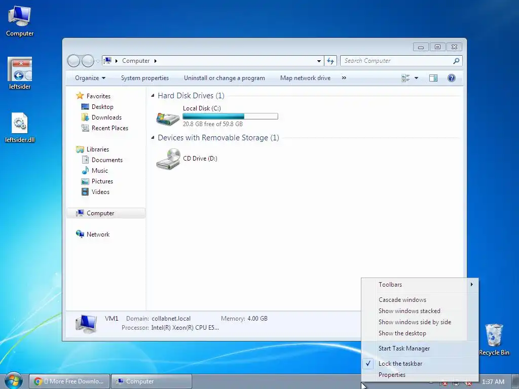
Task: Open the recent pages dropdown arrow
Action: 98,61
